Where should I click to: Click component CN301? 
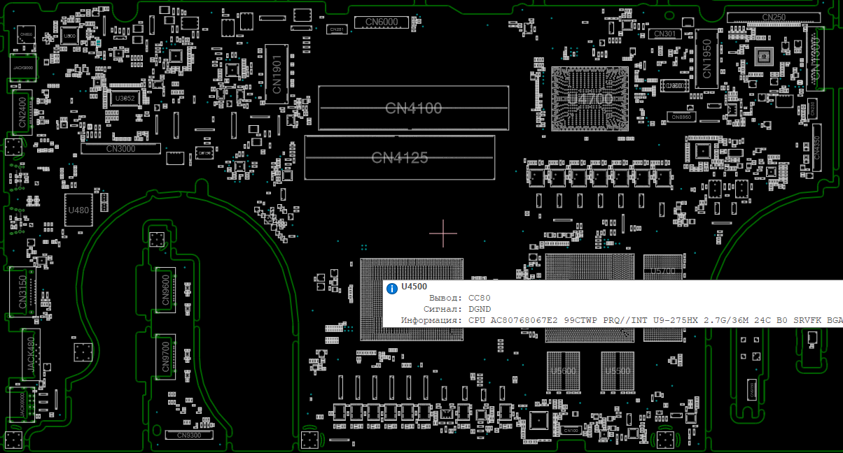coord(664,34)
